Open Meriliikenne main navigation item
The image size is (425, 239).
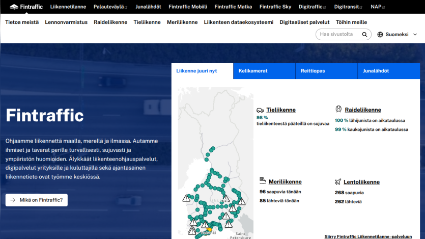point(182,22)
